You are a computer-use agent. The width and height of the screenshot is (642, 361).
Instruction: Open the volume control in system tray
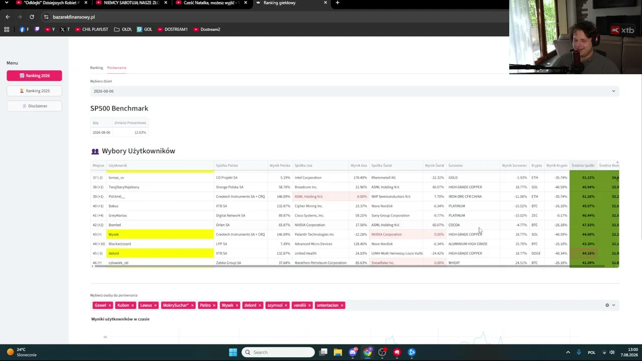[612, 352]
